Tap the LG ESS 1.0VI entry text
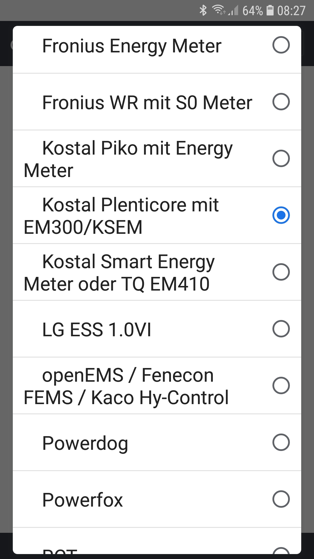 coord(97,330)
